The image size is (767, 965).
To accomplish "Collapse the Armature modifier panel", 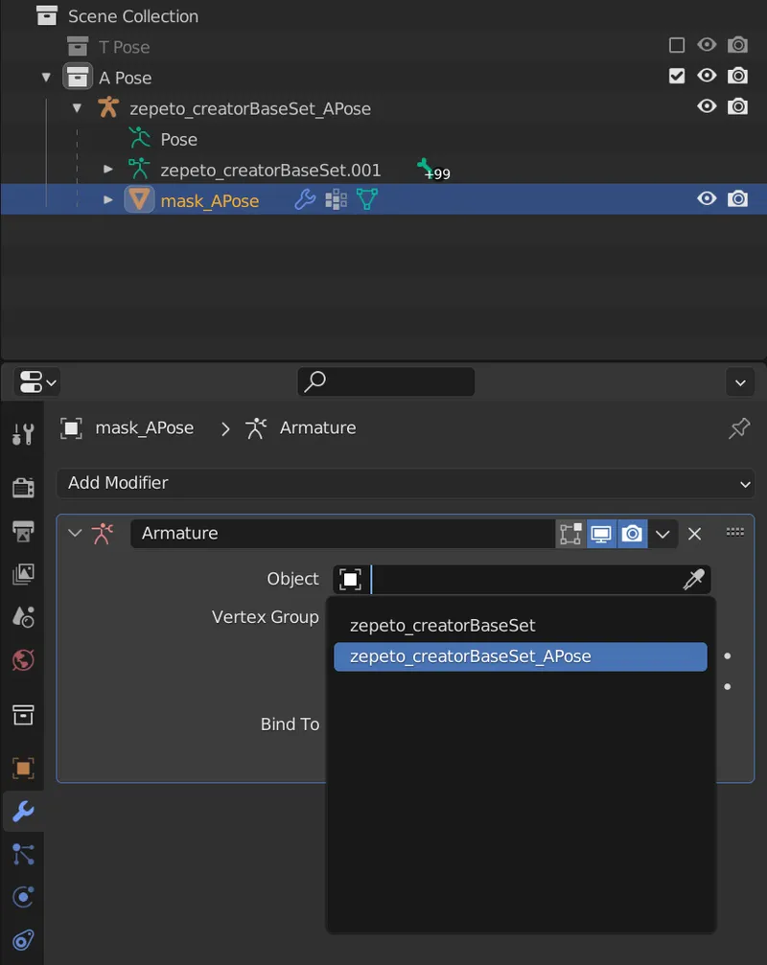I will 75,534.
